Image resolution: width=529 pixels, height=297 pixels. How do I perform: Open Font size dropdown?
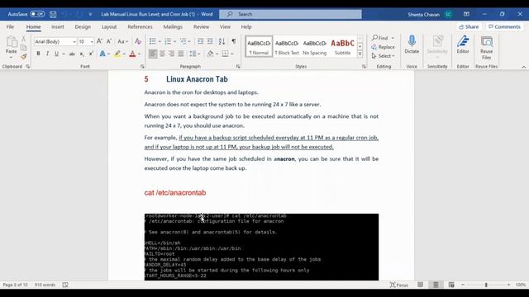tap(92, 42)
